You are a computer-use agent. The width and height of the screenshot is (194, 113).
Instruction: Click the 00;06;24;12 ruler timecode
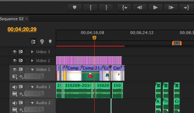142,33
